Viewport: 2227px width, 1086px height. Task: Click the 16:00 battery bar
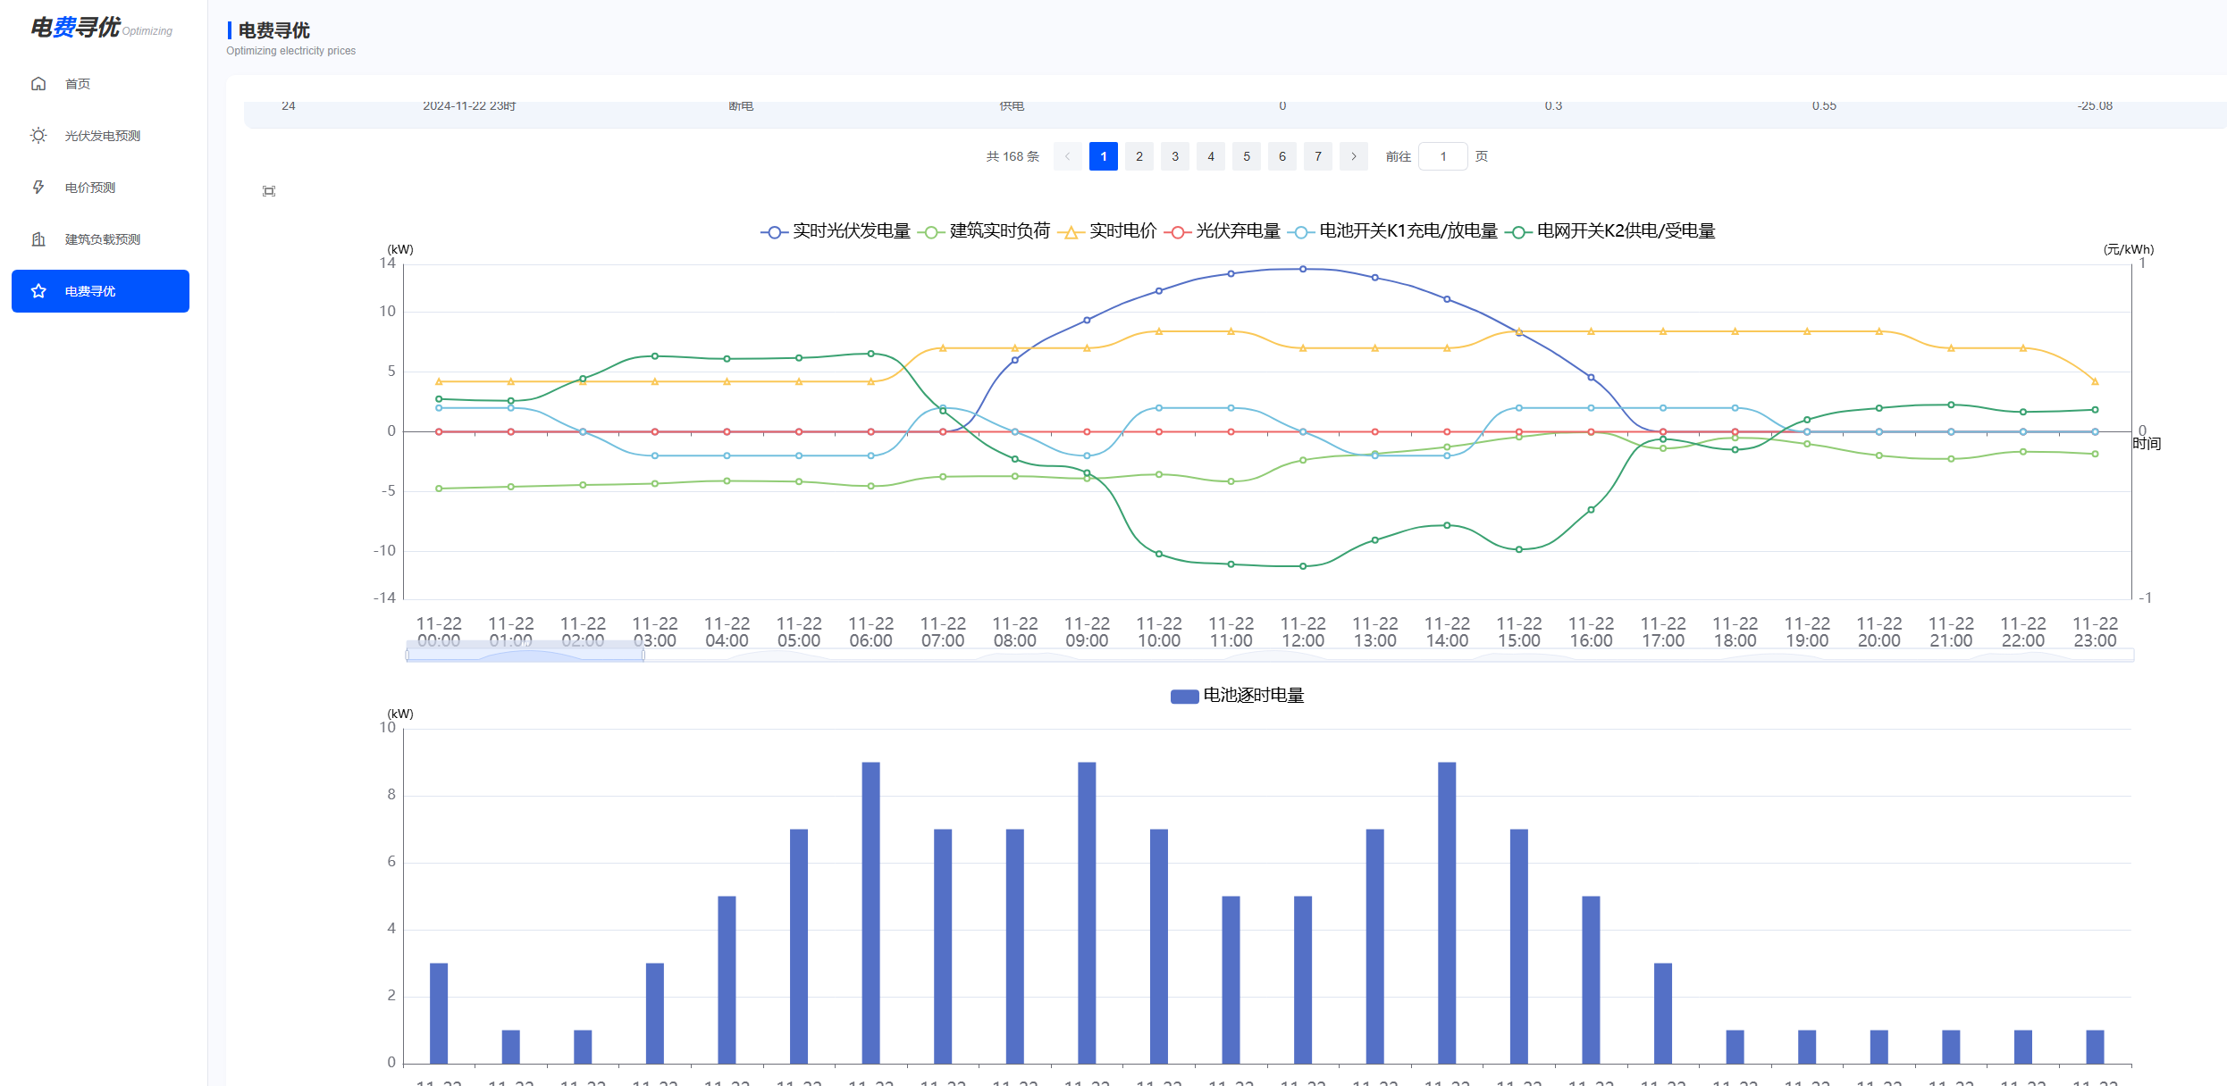[x=1591, y=980]
